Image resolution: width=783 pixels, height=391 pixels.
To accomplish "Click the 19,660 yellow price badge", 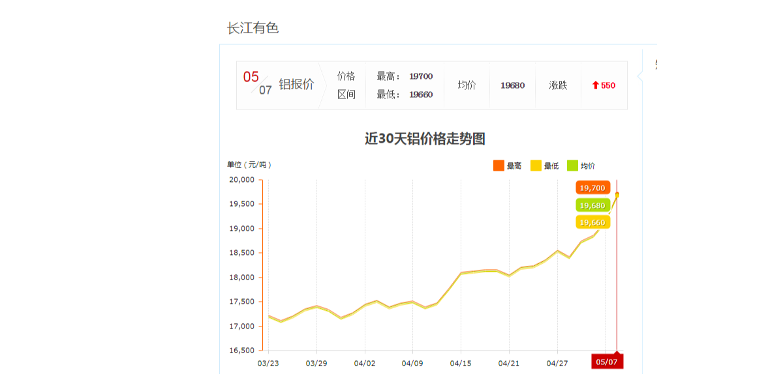I will [x=591, y=222].
